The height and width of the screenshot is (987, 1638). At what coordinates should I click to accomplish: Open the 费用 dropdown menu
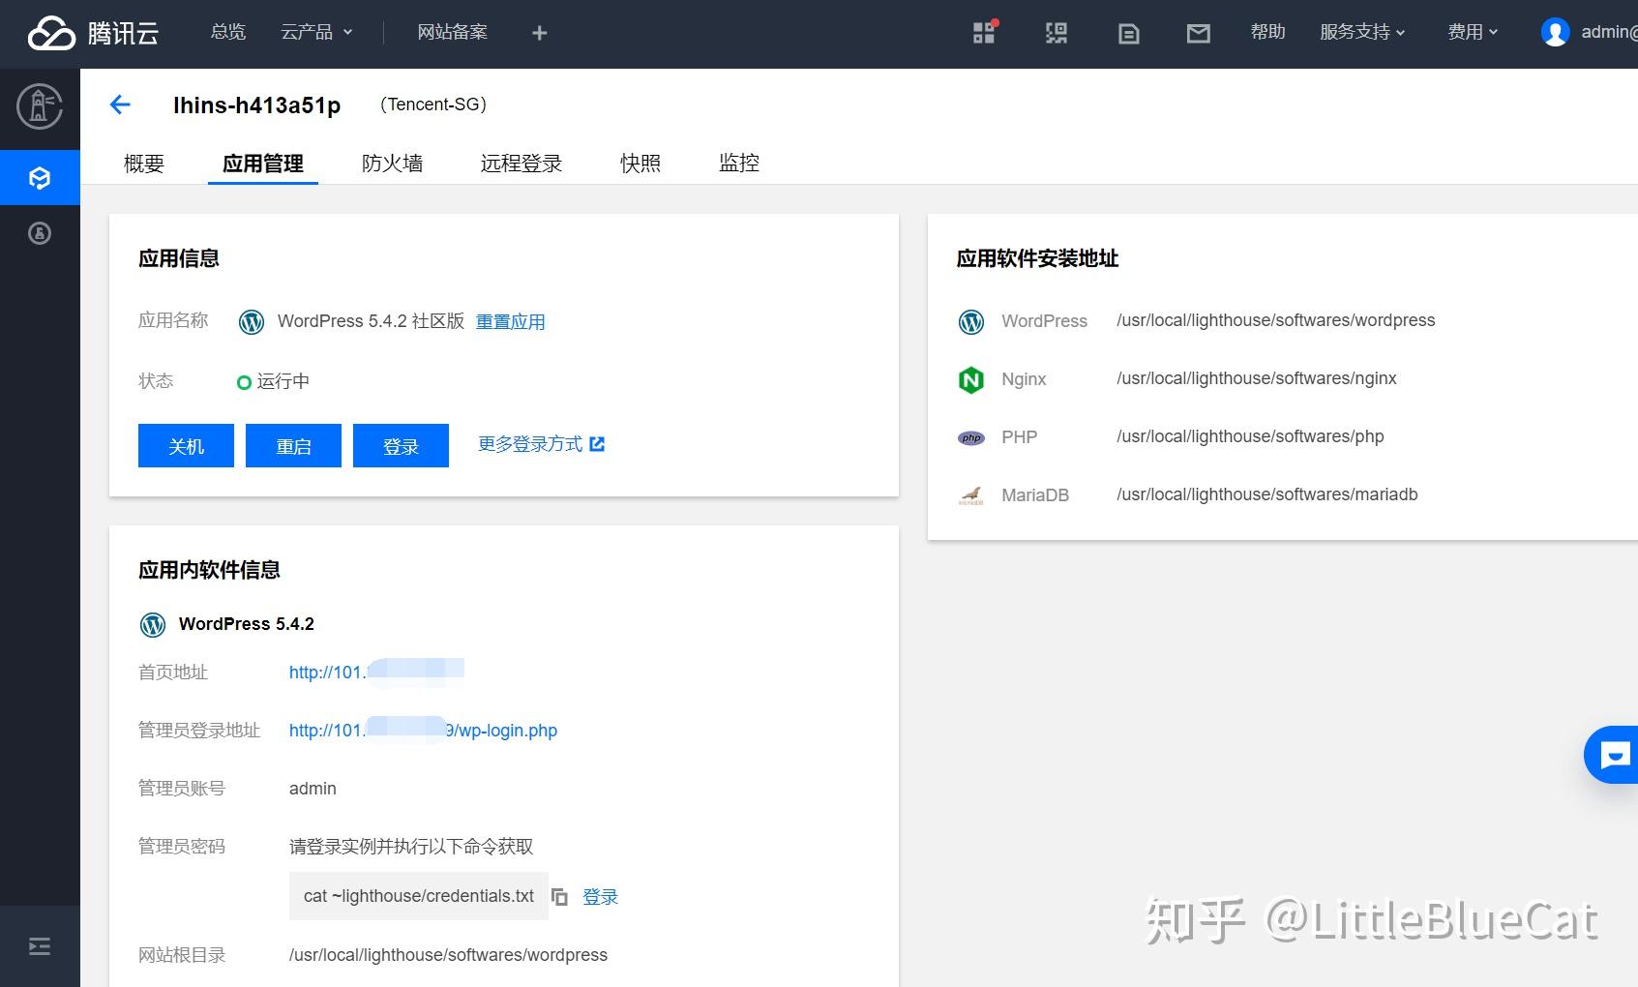click(x=1470, y=32)
